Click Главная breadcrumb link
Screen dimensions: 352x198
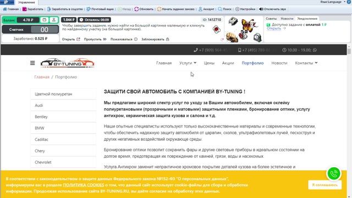42,77
